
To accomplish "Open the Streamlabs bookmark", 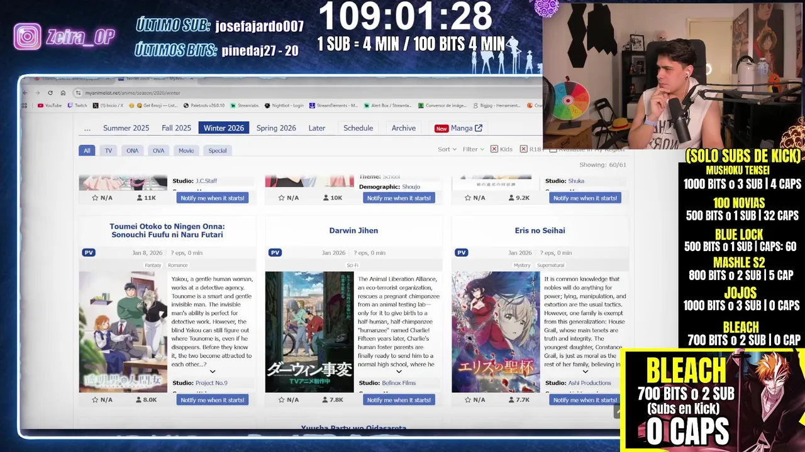I will tap(245, 105).
